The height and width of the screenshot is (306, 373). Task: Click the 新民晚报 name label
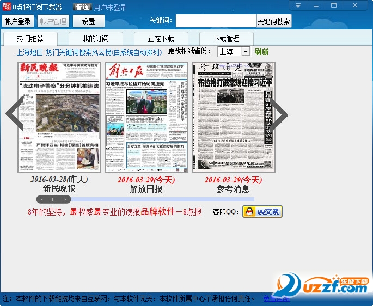coord(59,189)
